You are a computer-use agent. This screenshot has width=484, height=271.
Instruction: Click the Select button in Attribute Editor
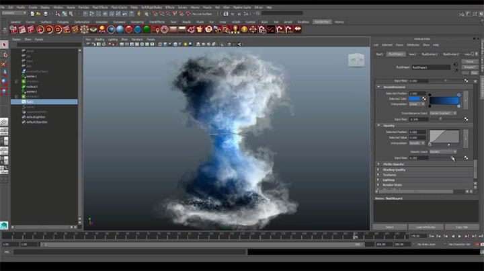click(389, 227)
